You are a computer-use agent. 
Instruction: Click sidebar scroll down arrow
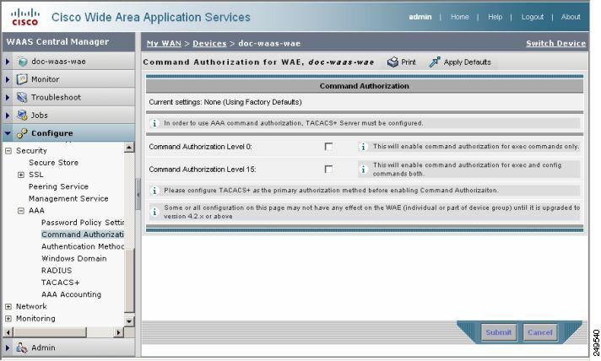[x=129, y=321]
